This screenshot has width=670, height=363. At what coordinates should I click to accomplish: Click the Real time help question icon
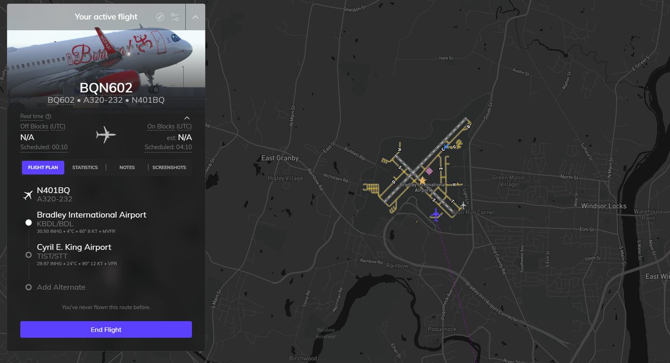(x=48, y=116)
